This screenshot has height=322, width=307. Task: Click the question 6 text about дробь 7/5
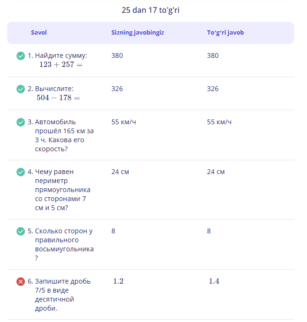click(x=62, y=294)
